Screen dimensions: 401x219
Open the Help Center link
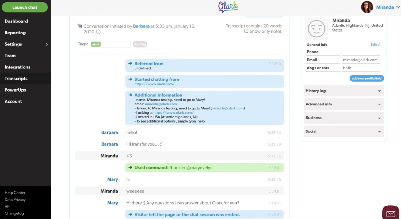15,193
